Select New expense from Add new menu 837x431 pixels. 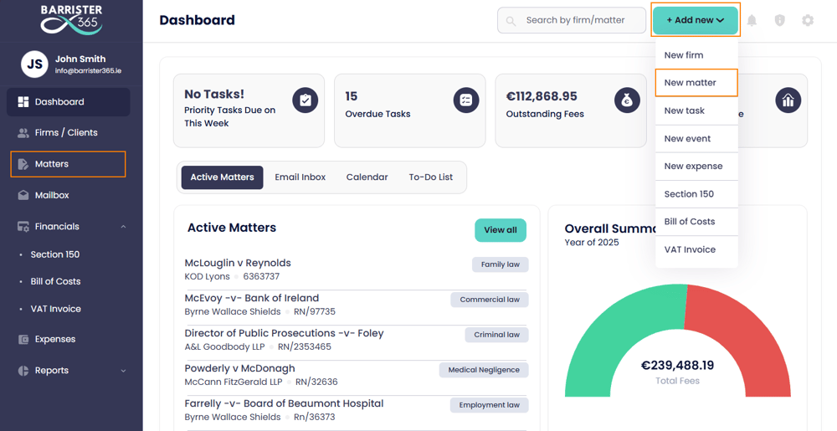point(693,166)
